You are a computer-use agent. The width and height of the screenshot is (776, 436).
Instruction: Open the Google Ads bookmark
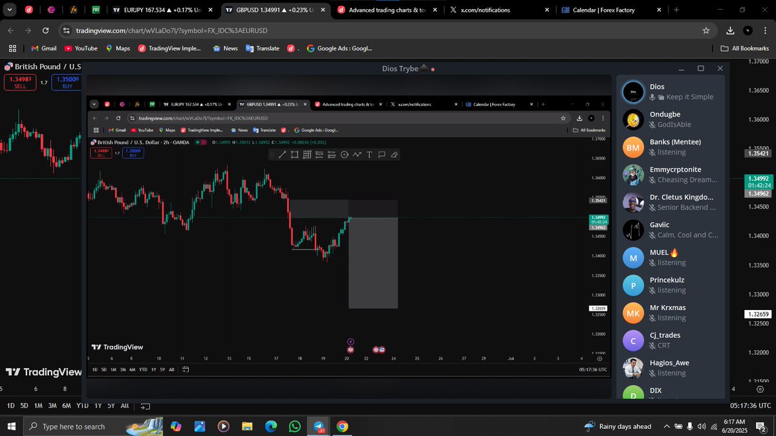(x=340, y=48)
